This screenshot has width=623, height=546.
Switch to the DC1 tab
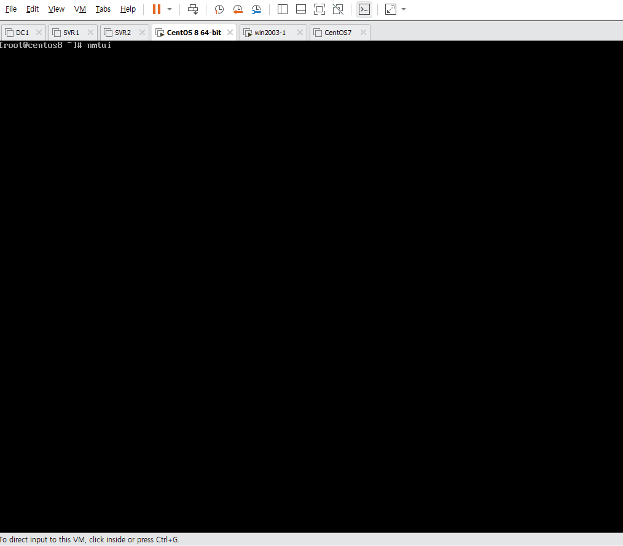[22, 33]
